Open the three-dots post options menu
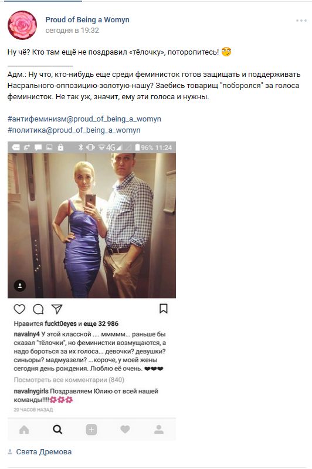312x469 pixels. click(x=301, y=21)
